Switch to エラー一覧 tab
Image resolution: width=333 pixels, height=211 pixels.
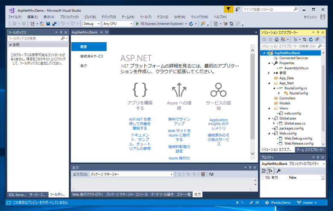[x=184, y=194]
